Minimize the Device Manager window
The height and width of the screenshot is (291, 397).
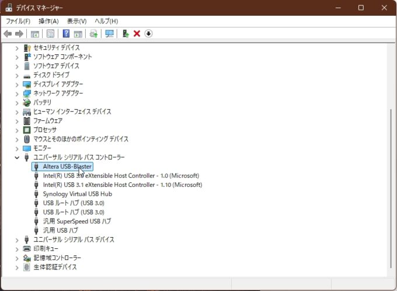[338, 8]
